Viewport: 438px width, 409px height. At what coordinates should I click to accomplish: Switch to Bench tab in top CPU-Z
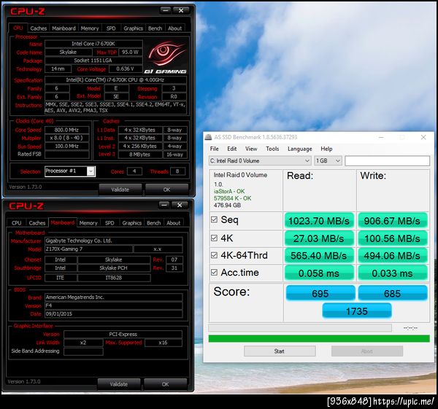[x=155, y=28]
